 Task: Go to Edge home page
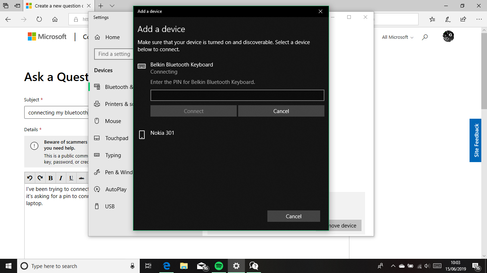click(55, 20)
